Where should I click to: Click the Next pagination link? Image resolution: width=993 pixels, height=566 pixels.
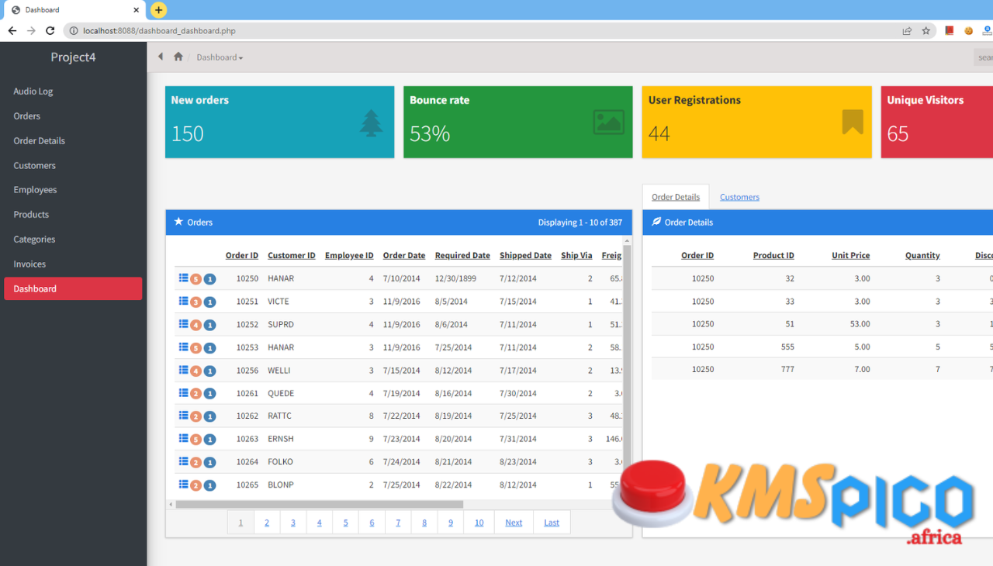(514, 523)
